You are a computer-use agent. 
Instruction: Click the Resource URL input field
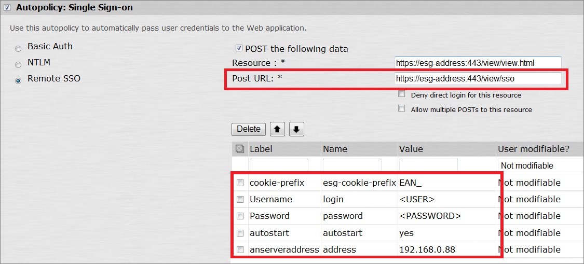477,63
